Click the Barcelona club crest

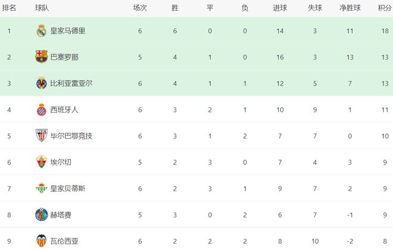41,57
